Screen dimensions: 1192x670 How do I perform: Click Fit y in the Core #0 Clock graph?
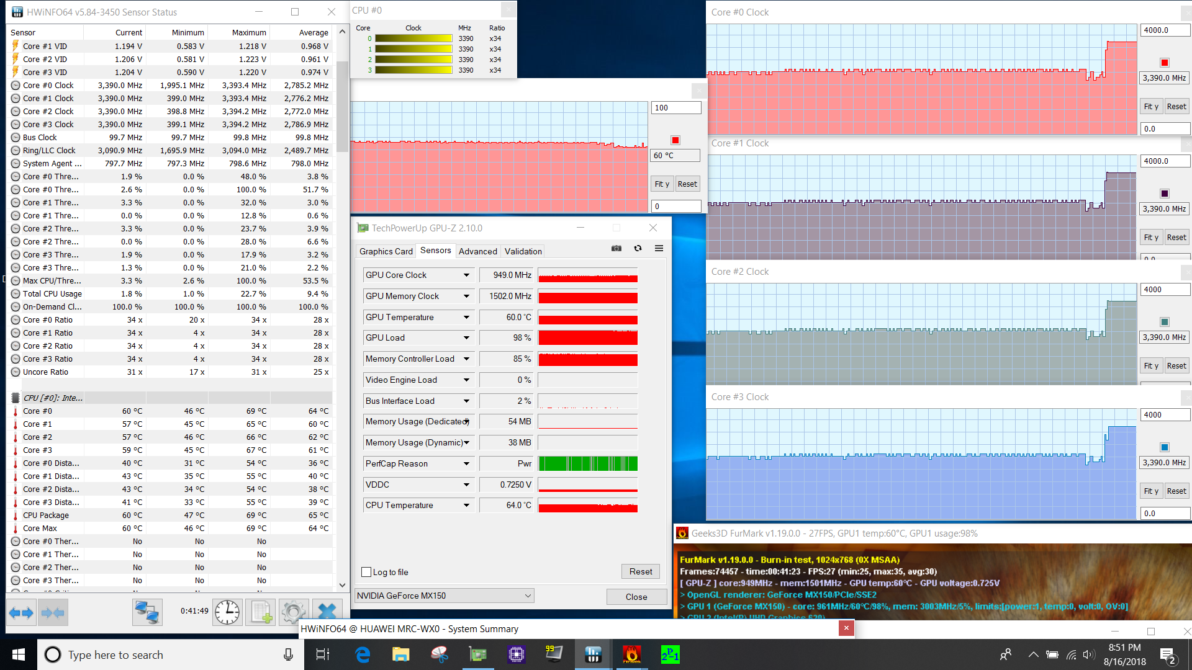(1151, 106)
